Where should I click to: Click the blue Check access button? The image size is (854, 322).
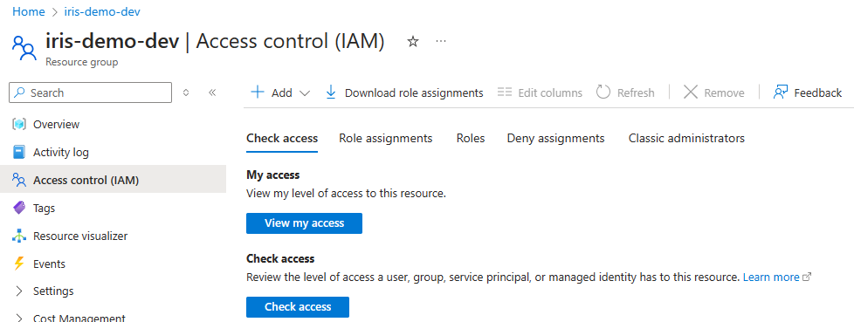(298, 307)
